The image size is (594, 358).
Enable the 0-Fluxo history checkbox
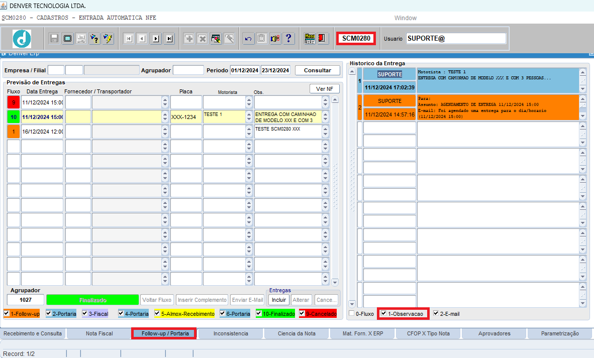tap(352, 313)
